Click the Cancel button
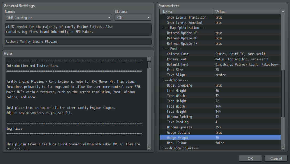290x164 pixels. pyautogui.click(x=276, y=159)
